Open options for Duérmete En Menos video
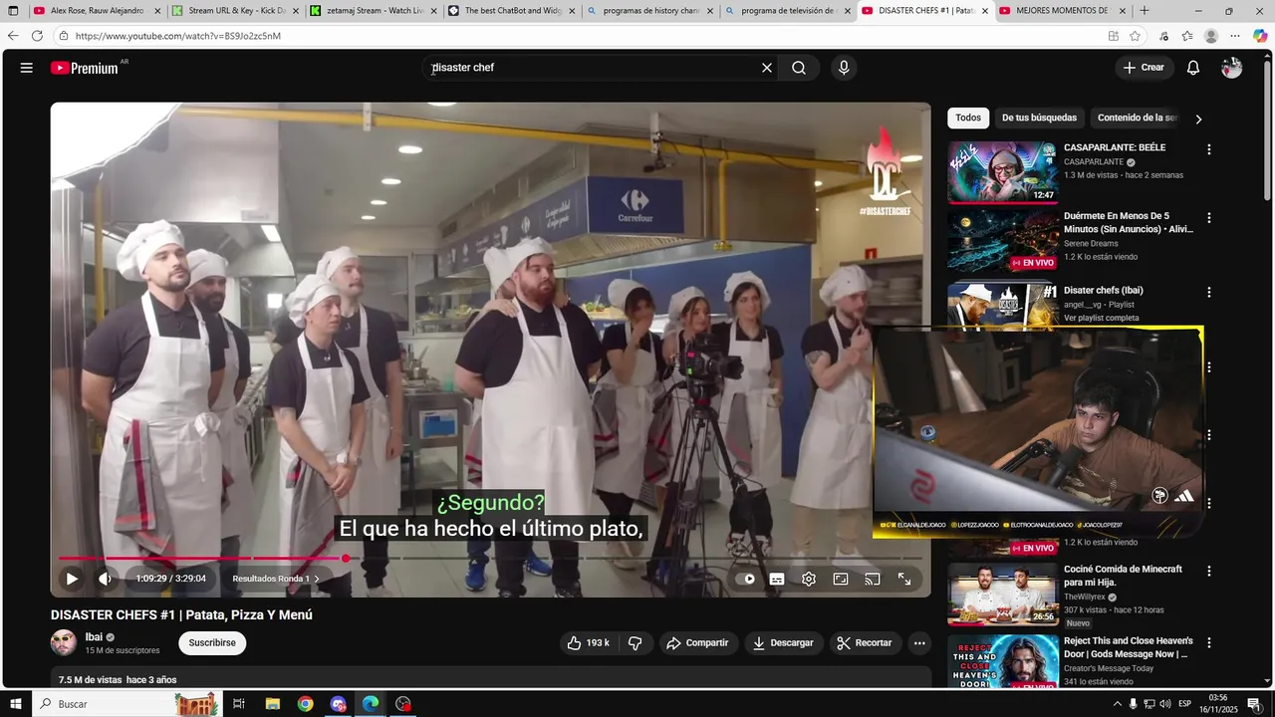Screen dimensions: 1275x717 click(x=1209, y=217)
